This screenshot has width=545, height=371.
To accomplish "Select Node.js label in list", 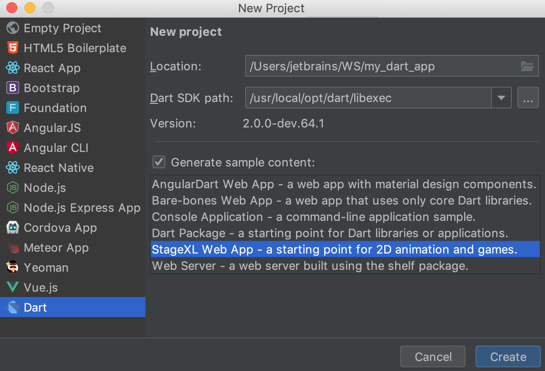I will (45, 188).
